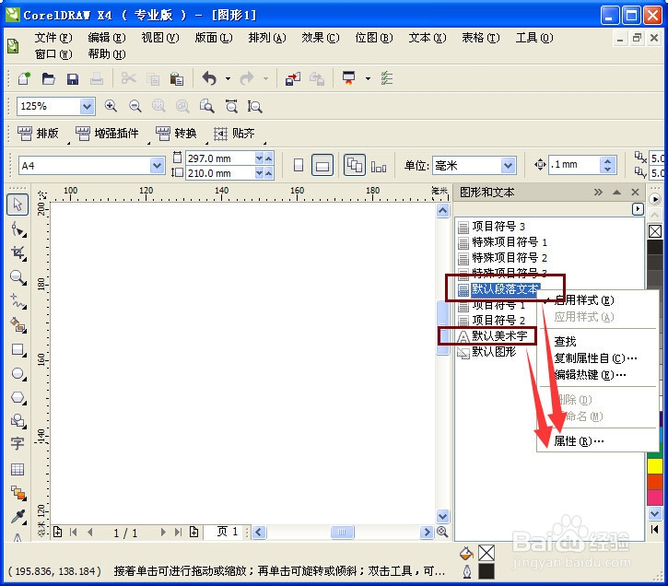Screen dimensions: 668x586
Task: Expand the application launcher dropdown arrow
Action: pyautogui.click(x=368, y=79)
